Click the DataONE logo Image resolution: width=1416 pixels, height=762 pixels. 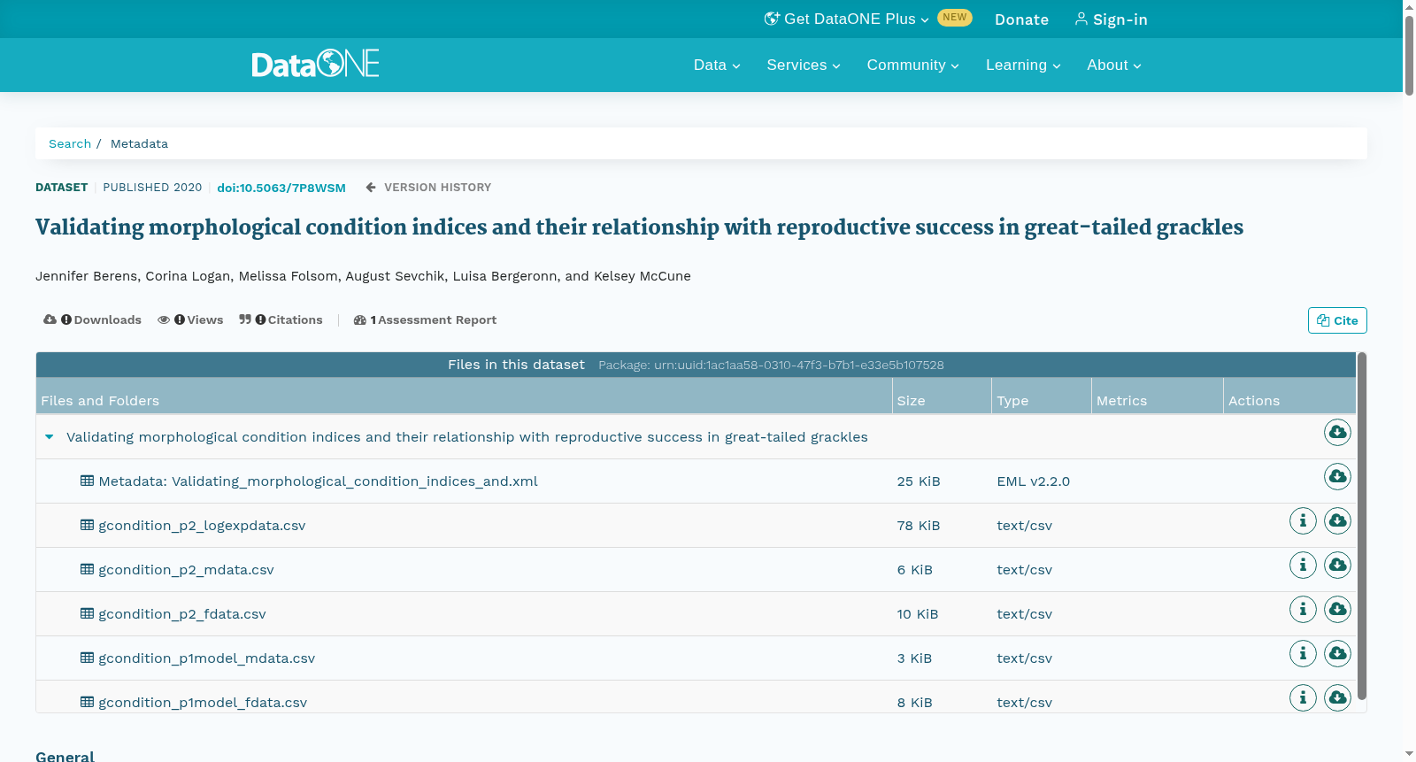coord(315,64)
